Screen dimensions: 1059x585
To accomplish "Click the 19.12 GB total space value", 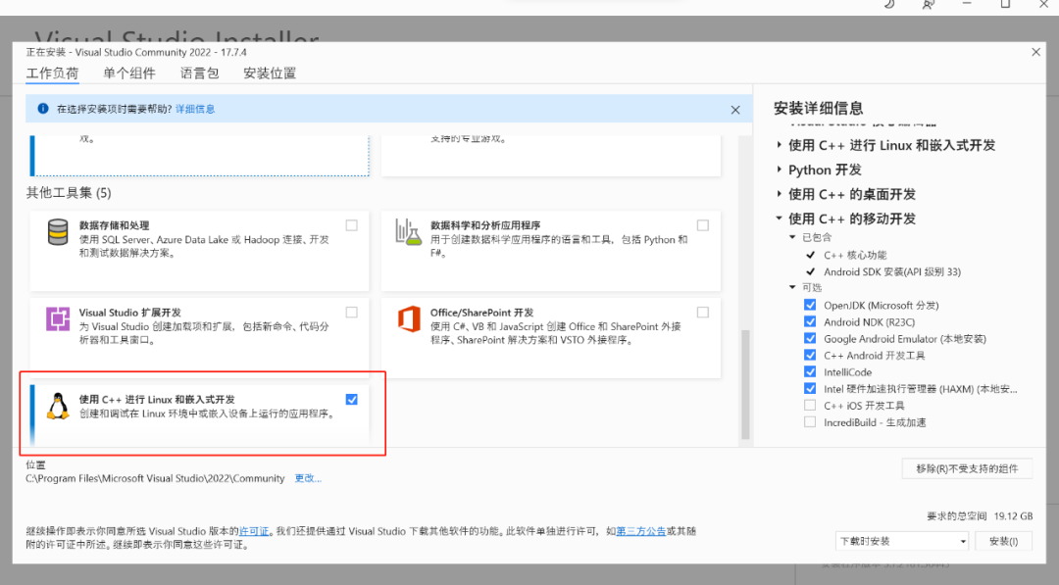I will coord(1013,516).
